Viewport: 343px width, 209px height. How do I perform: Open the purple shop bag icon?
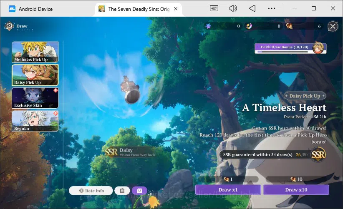139,191
